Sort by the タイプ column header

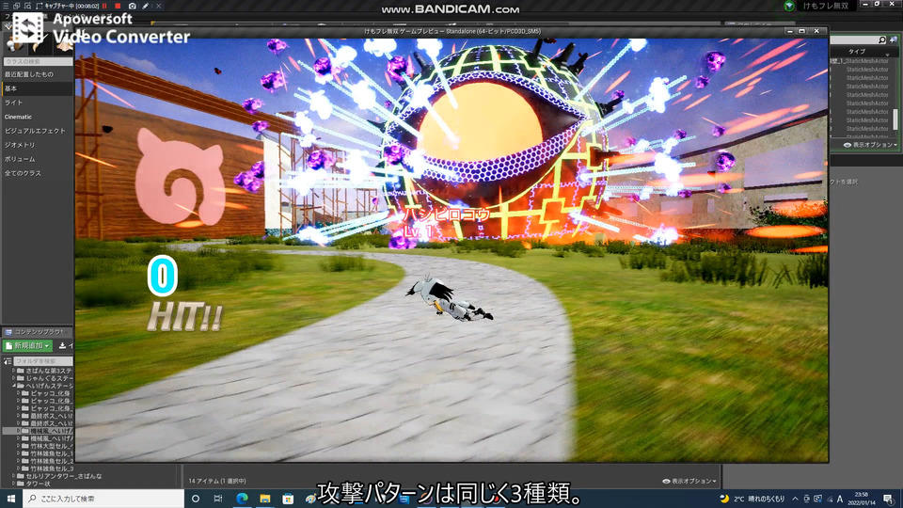point(856,52)
